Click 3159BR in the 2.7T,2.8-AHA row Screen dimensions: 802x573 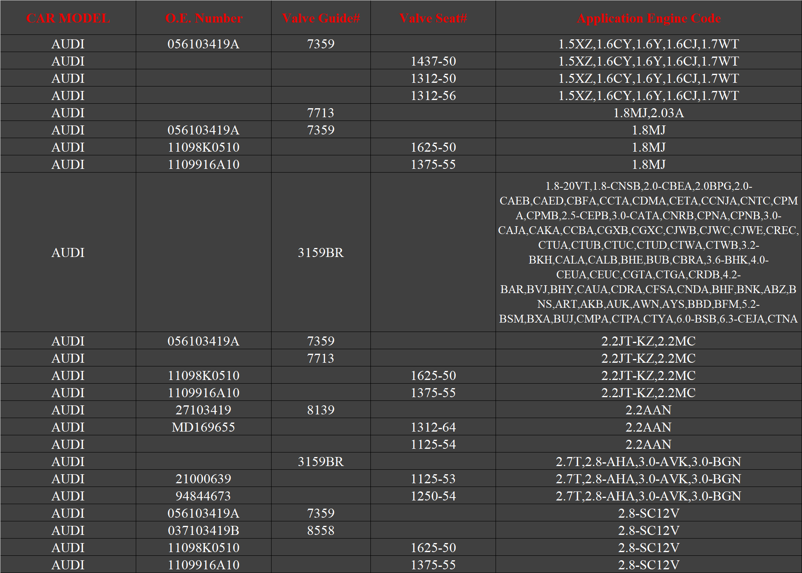pyautogui.click(x=321, y=462)
